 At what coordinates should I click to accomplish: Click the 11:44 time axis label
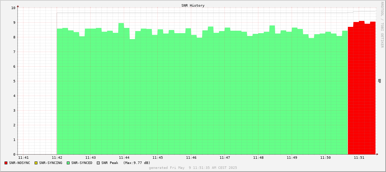(124, 157)
